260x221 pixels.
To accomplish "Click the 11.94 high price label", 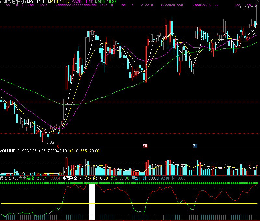I will [x=245, y=7].
